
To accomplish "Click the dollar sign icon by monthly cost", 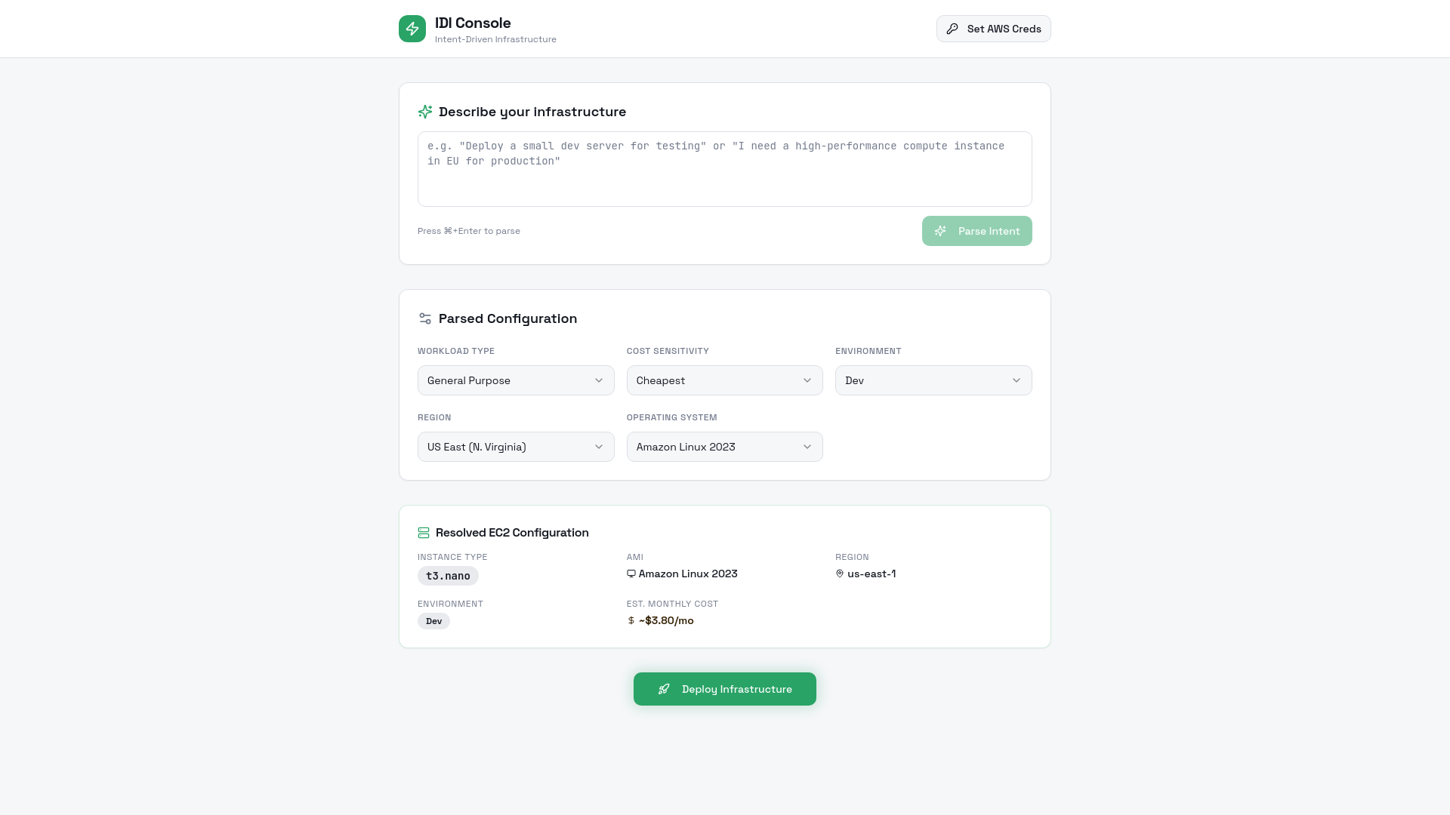I will pos(631,621).
